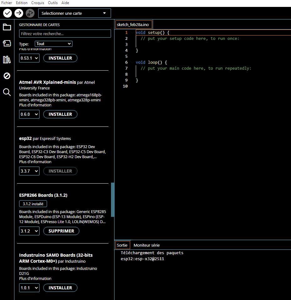Click Plus d'information under Atmel AVR

point(35,105)
